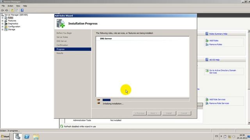This screenshot has width=250, height=140.
Task: Expand the Storage tree node
Action: coord(2,30)
